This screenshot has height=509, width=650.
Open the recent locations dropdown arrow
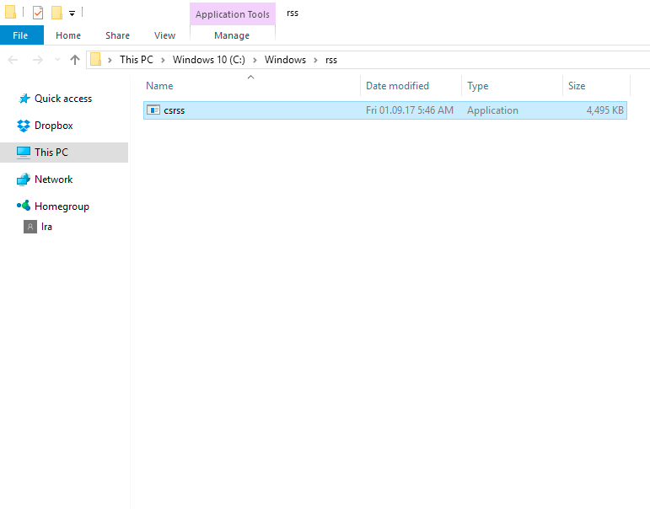click(x=57, y=60)
